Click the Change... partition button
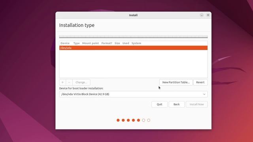The width and height of the screenshot is (253, 142). coord(81,82)
